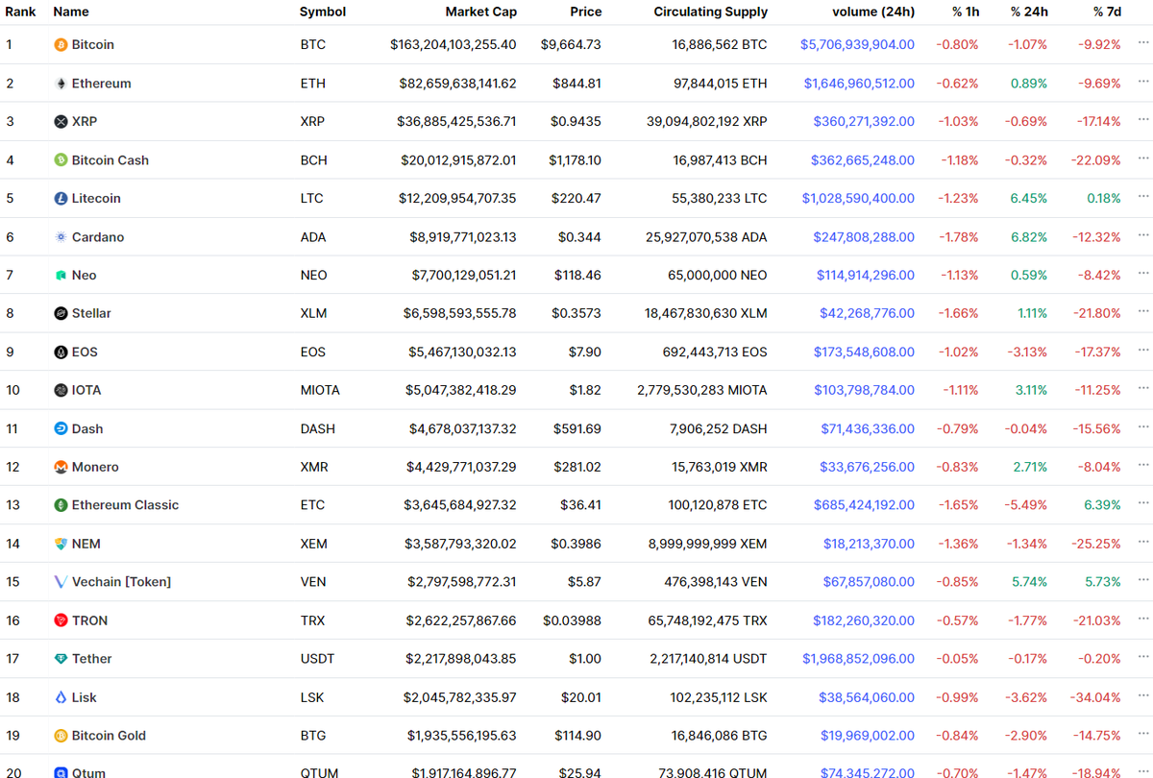This screenshot has height=778, width=1153.
Task: Click the TRON coin icon
Action: (61, 620)
